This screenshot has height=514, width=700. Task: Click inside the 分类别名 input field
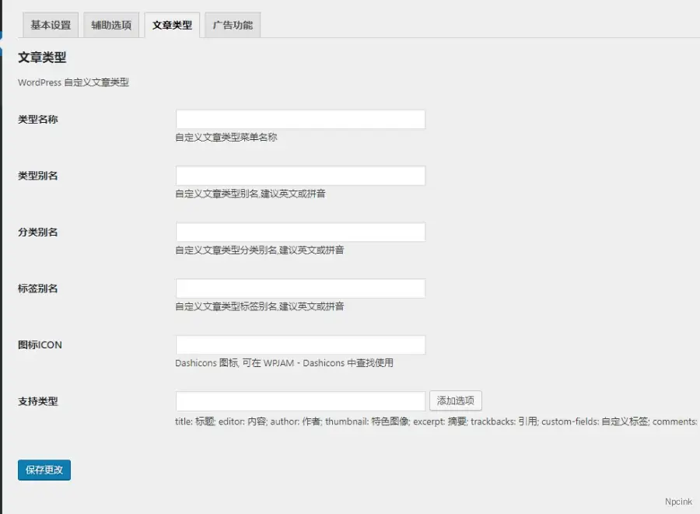click(x=300, y=231)
